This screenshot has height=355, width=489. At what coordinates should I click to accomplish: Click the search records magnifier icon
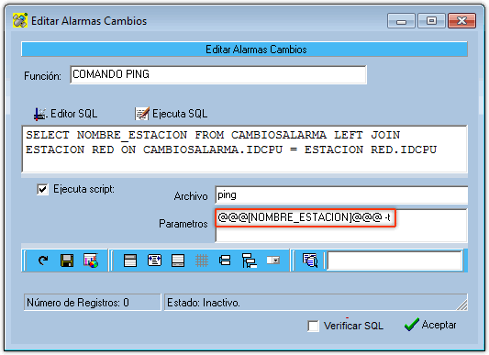click(x=310, y=261)
